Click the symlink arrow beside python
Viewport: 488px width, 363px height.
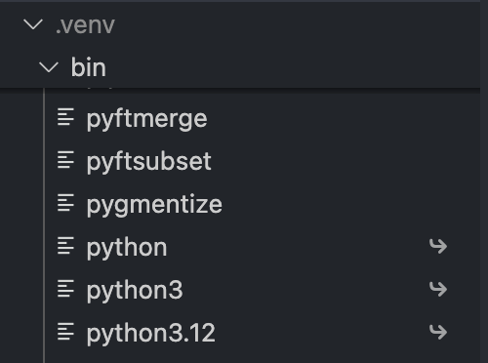[438, 246]
